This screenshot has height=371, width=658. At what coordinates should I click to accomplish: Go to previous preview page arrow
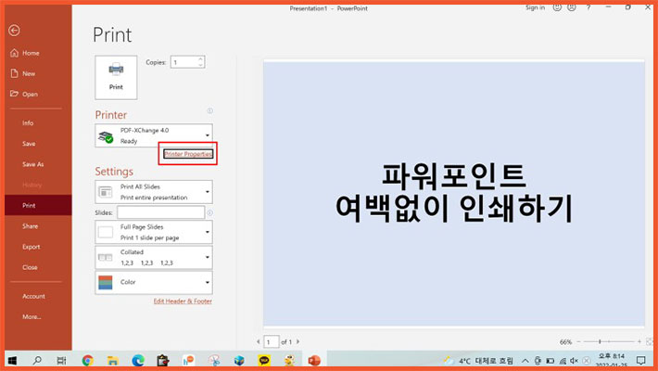[258, 342]
